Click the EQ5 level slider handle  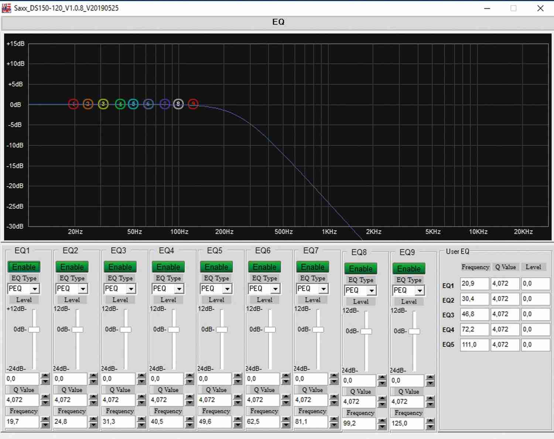[x=222, y=330]
